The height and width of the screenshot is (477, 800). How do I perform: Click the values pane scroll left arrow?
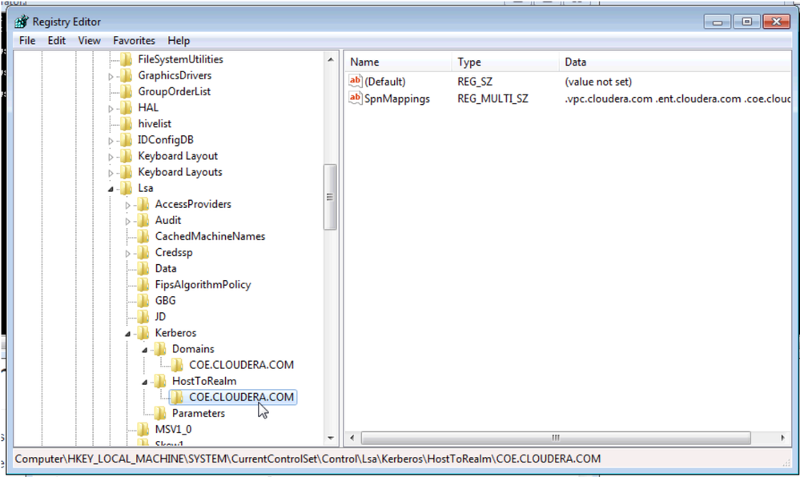pyautogui.click(x=352, y=438)
